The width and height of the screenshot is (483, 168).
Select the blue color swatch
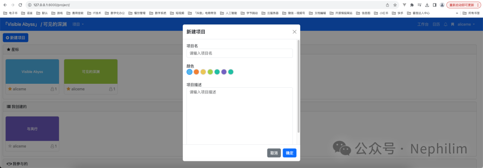190,72
